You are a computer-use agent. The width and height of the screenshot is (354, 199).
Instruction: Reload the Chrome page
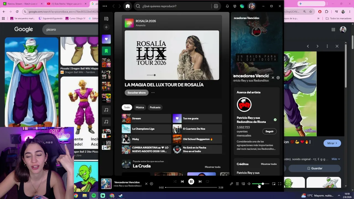17,12
